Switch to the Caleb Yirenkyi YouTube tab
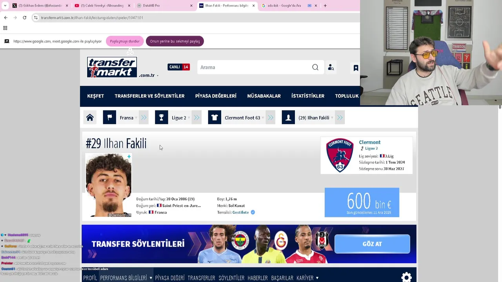502x282 pixels. [102, 5]
